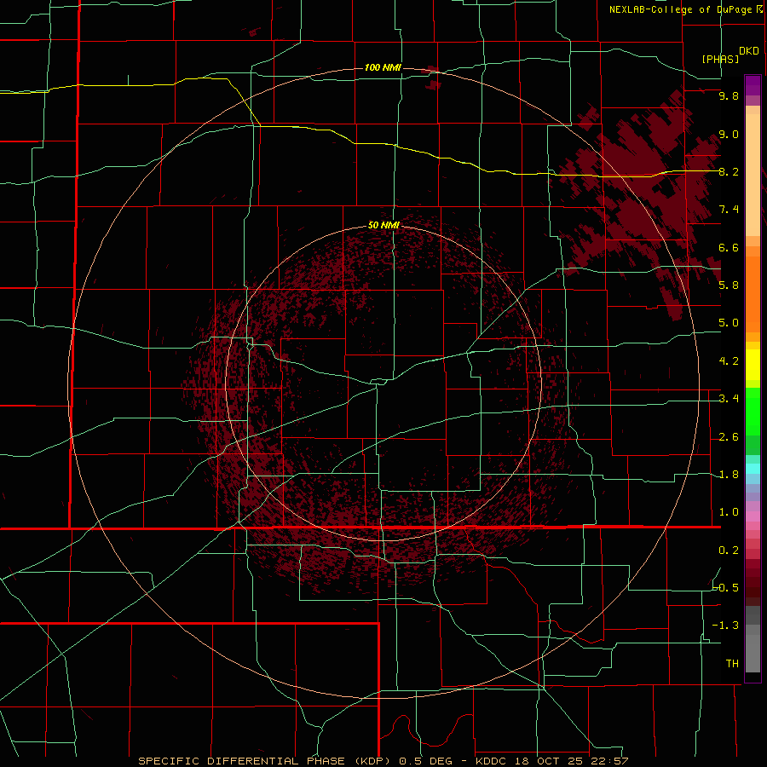The width and height of the screenshot is (767, 767).
Task: Click the 4.2 color scale value
Action: coord(729,361)
